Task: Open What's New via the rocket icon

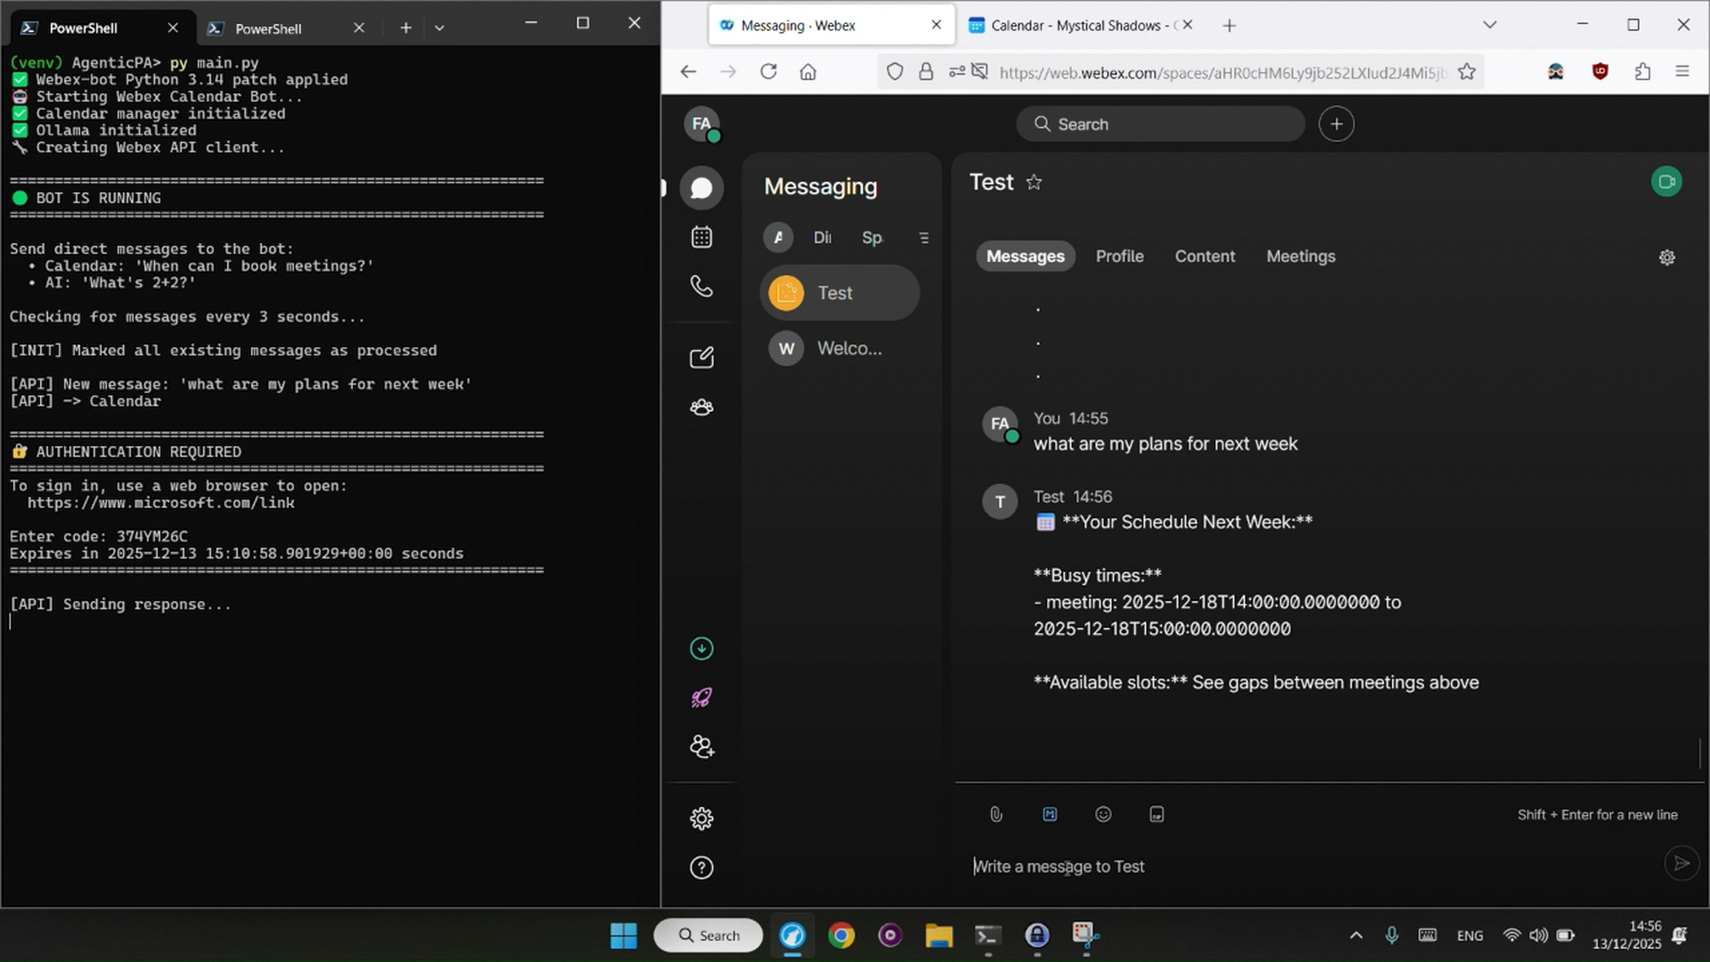Action: [x=702, y=697]
